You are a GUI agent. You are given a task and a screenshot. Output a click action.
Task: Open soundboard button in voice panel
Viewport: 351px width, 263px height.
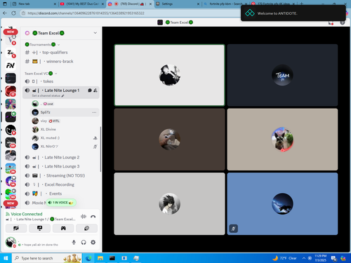click(86, 228)
